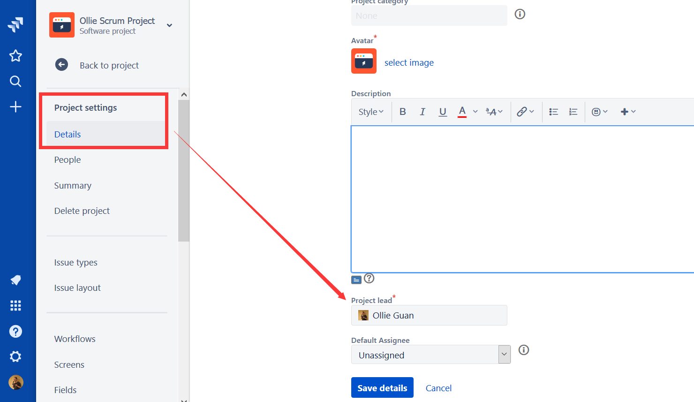Click the Create plus icon in the sidebar
This screenshot has width=694, height=402.
pyautogui.click(x=15, y=106)
